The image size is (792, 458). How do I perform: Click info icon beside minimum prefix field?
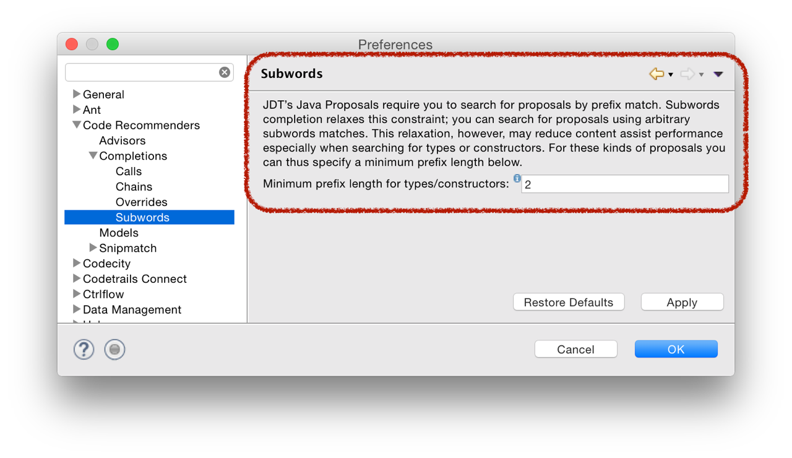[x=517, y=179]
